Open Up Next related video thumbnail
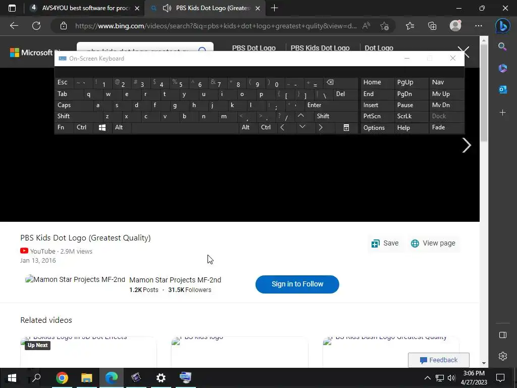The width and height of the screenshot is (517, 388). click(88, 352)
